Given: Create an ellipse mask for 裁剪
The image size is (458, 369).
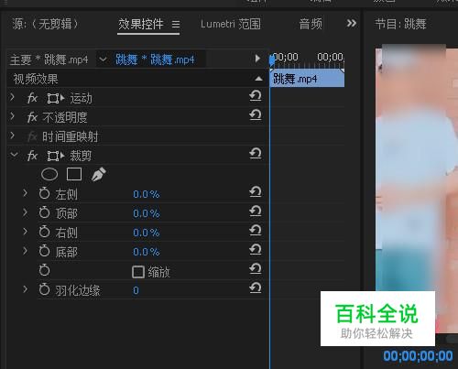Looking at the screenshot, I should (x=49, y=175).
